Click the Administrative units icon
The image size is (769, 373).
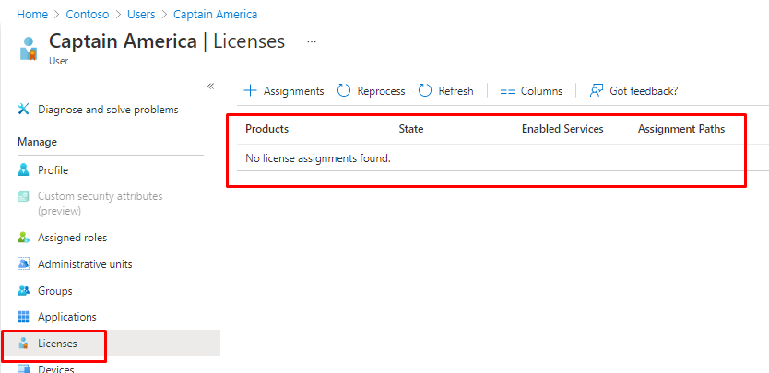click(x=24, y=264)
